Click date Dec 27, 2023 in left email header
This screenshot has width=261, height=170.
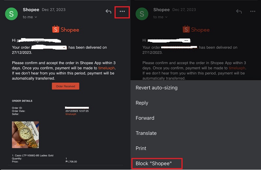[x=54, y=10]
